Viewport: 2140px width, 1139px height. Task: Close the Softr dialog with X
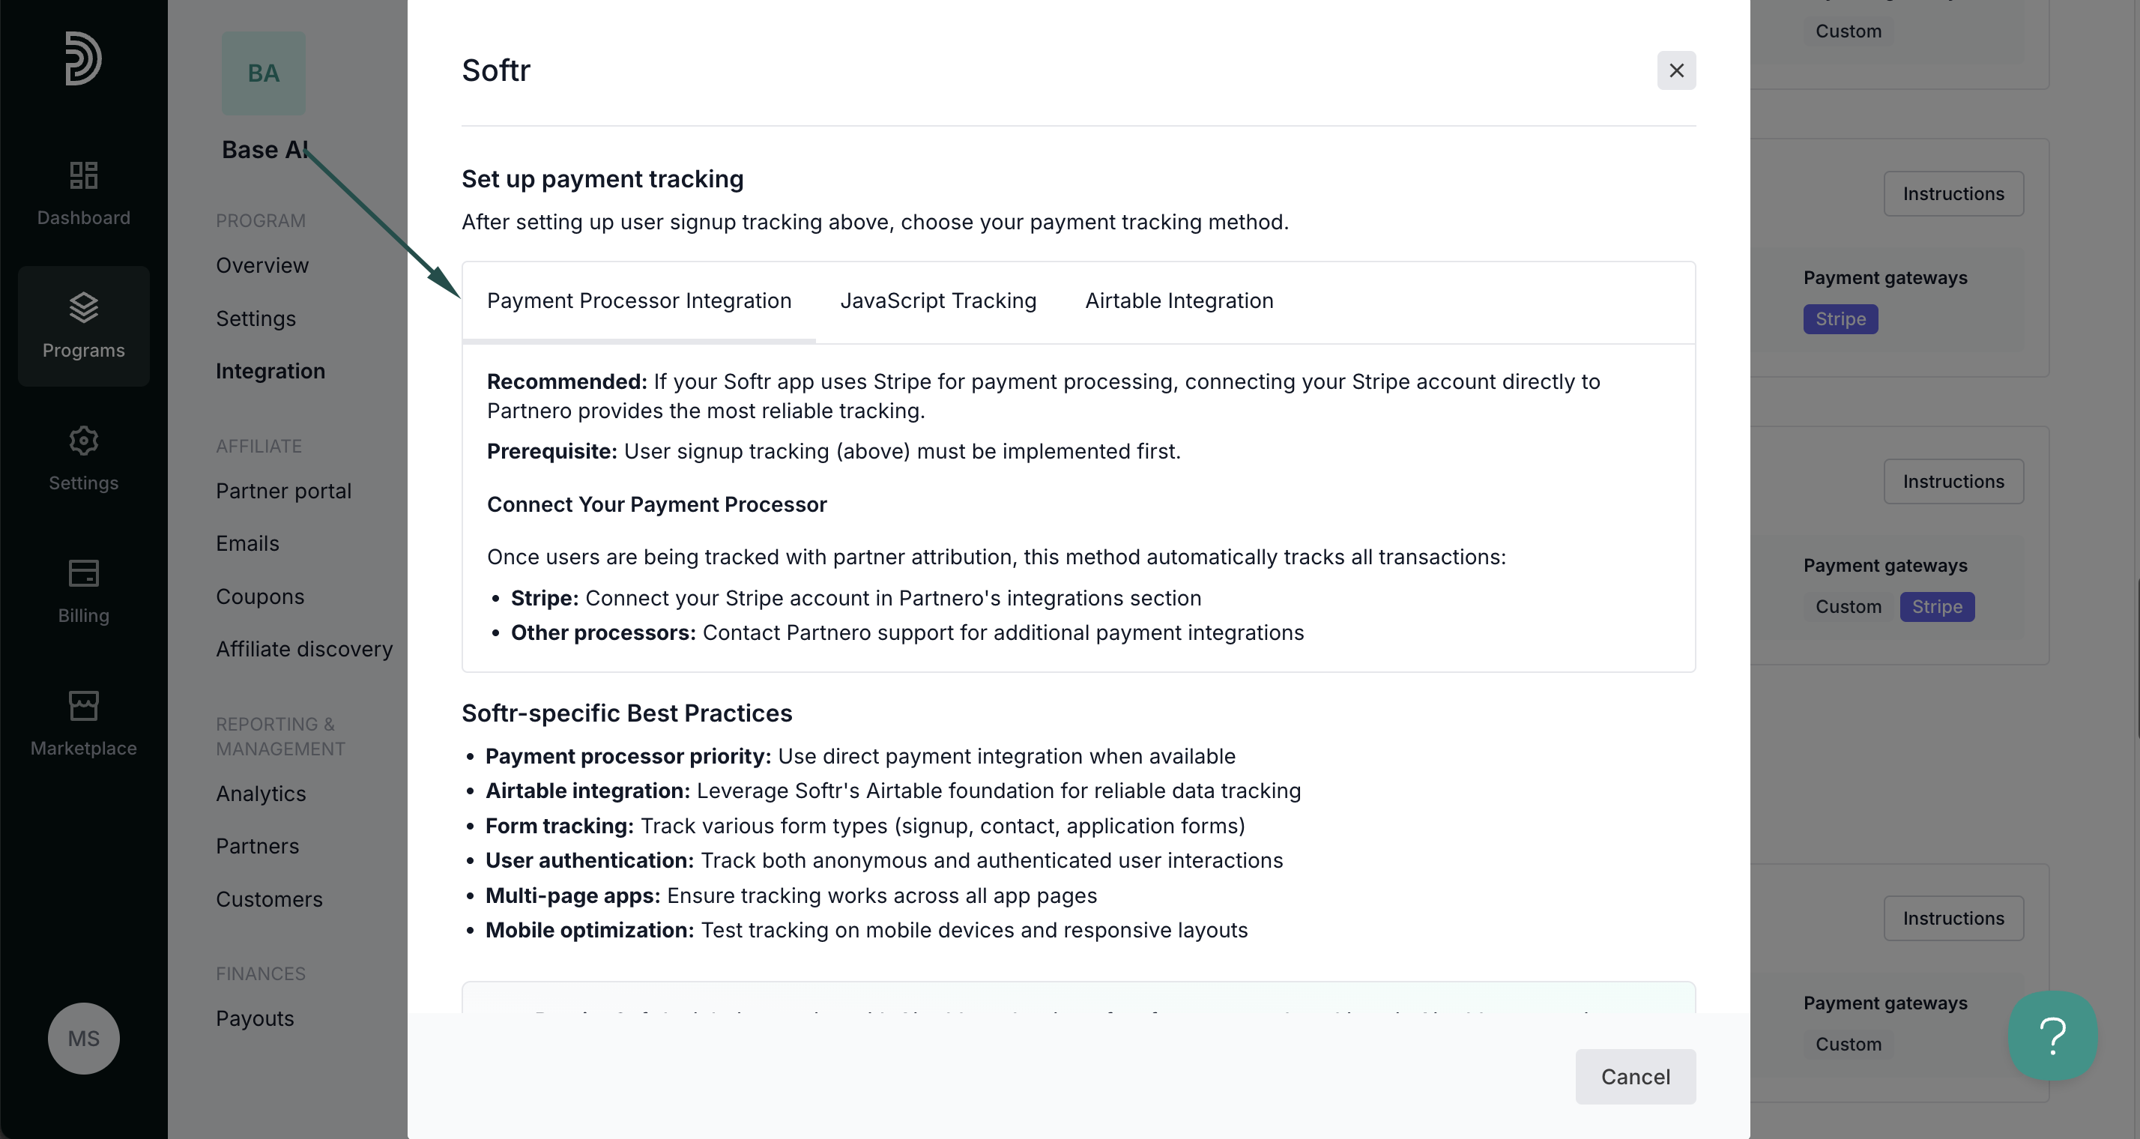1676,70
